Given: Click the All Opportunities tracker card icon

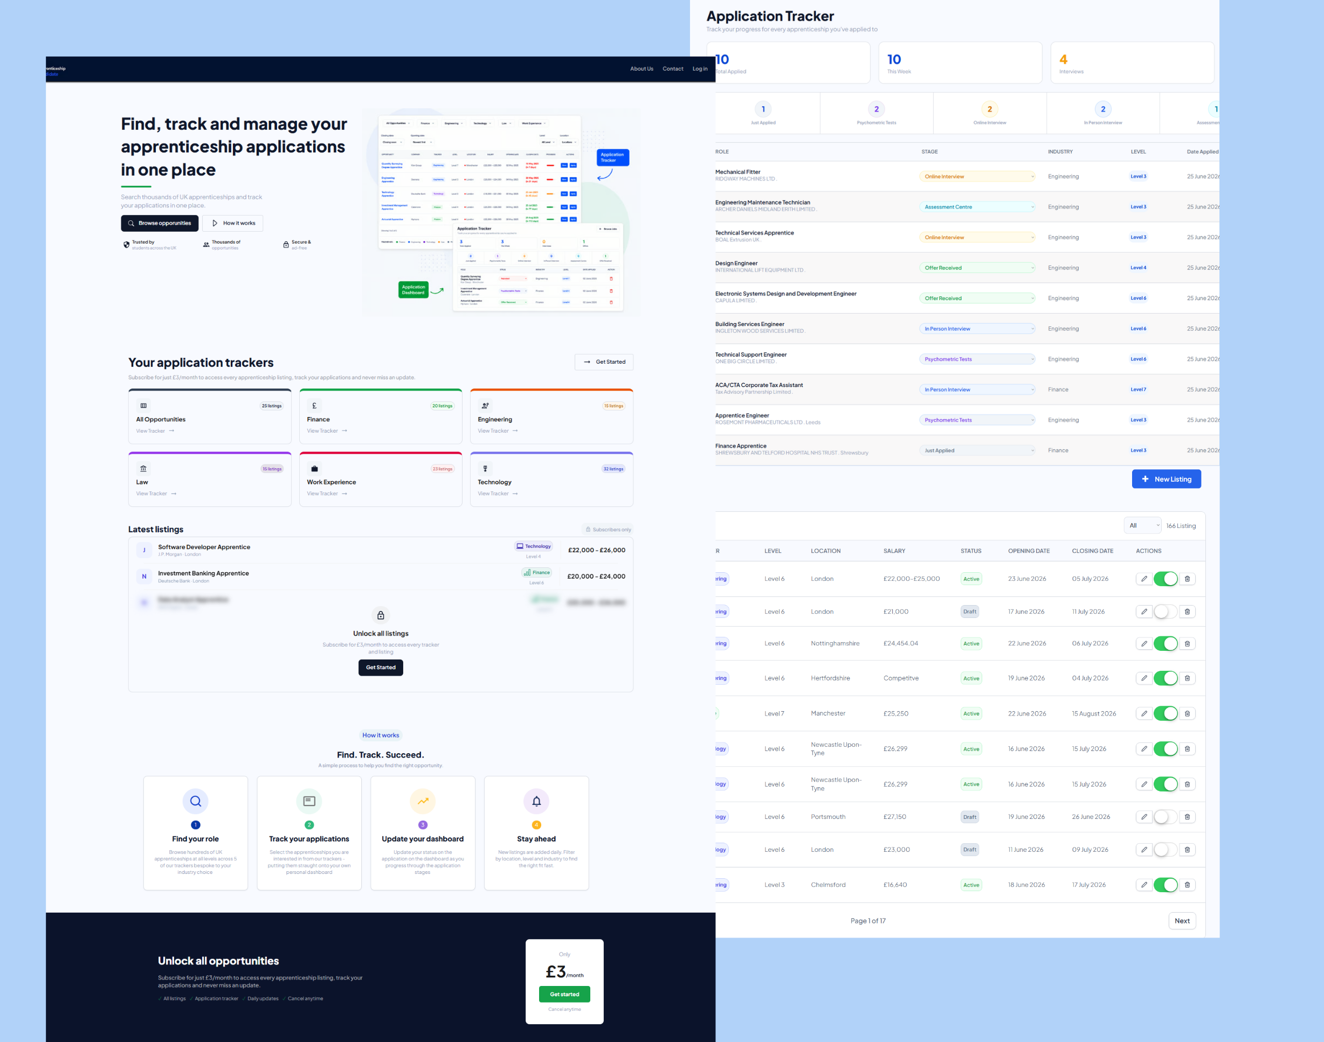Looking at the screenshot, I should click(143, 406).
